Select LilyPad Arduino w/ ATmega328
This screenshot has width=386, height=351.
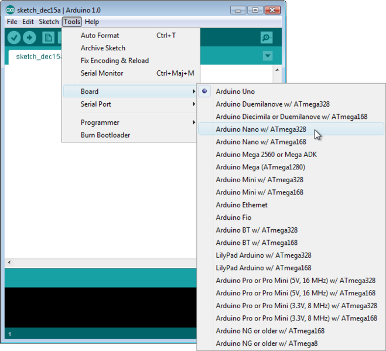point(291,255)
